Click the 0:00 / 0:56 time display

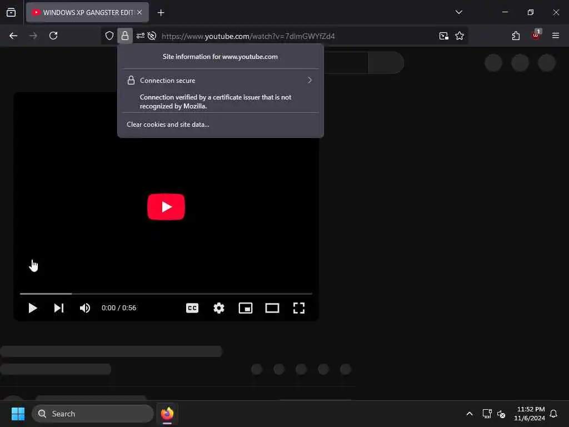coord(119,308)
